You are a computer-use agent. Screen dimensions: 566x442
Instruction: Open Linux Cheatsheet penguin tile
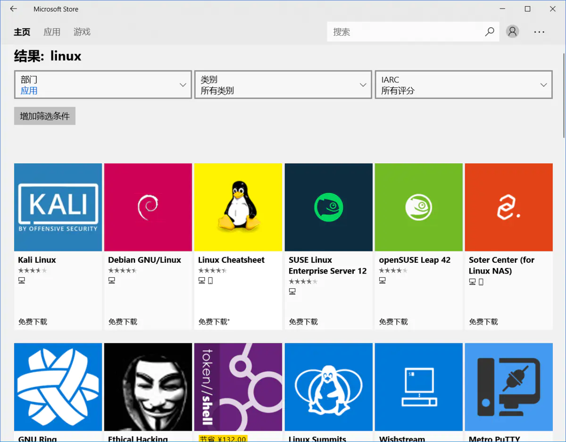point(238,207)
